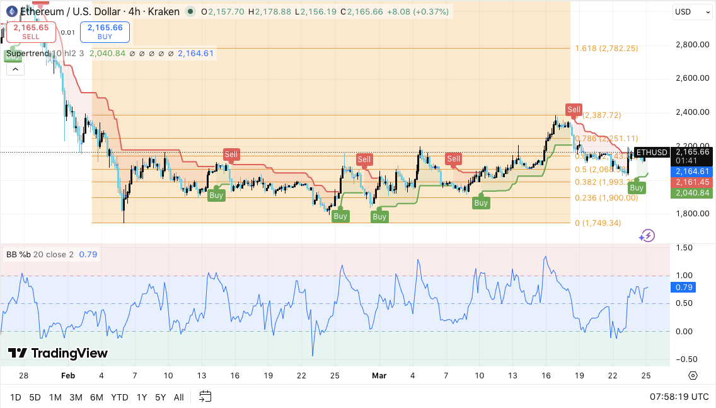Click the rightmost green Buy signal marker
The image size is (716, 408).
(637, 187)
